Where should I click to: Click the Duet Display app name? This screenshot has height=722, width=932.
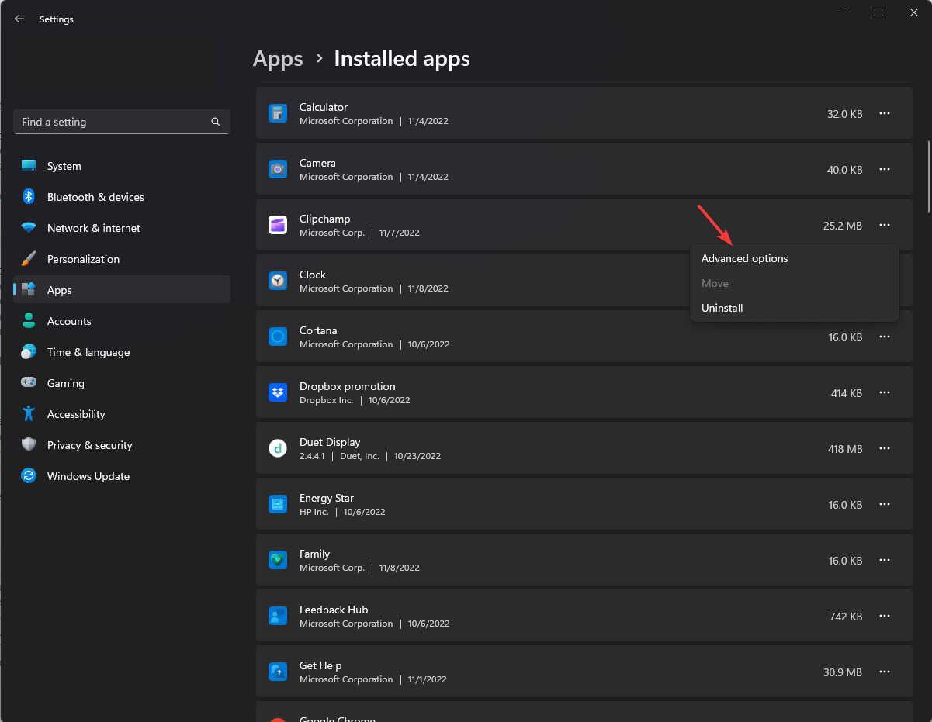tap(330, 442)
